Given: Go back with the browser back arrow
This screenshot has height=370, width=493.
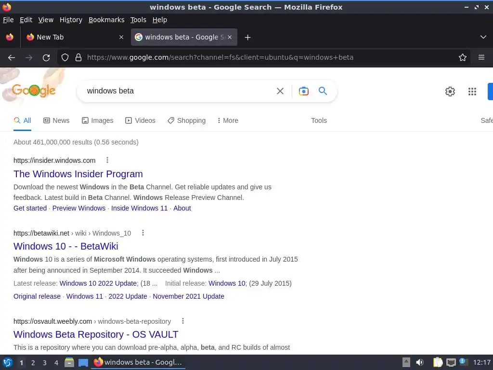Looking at the screenshot, I should 12,58.
